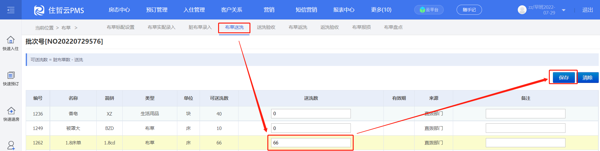Focus 备注 input for 被罩大 row

(x=526, y=128)
